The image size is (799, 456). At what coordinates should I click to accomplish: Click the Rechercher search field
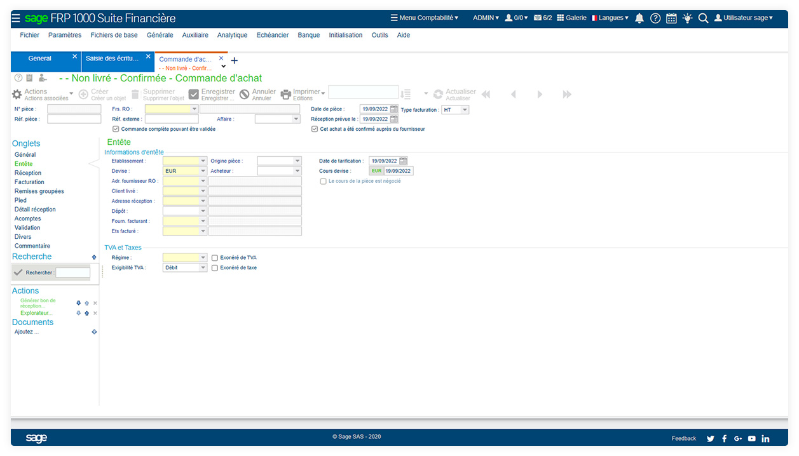tap(73, 273)
